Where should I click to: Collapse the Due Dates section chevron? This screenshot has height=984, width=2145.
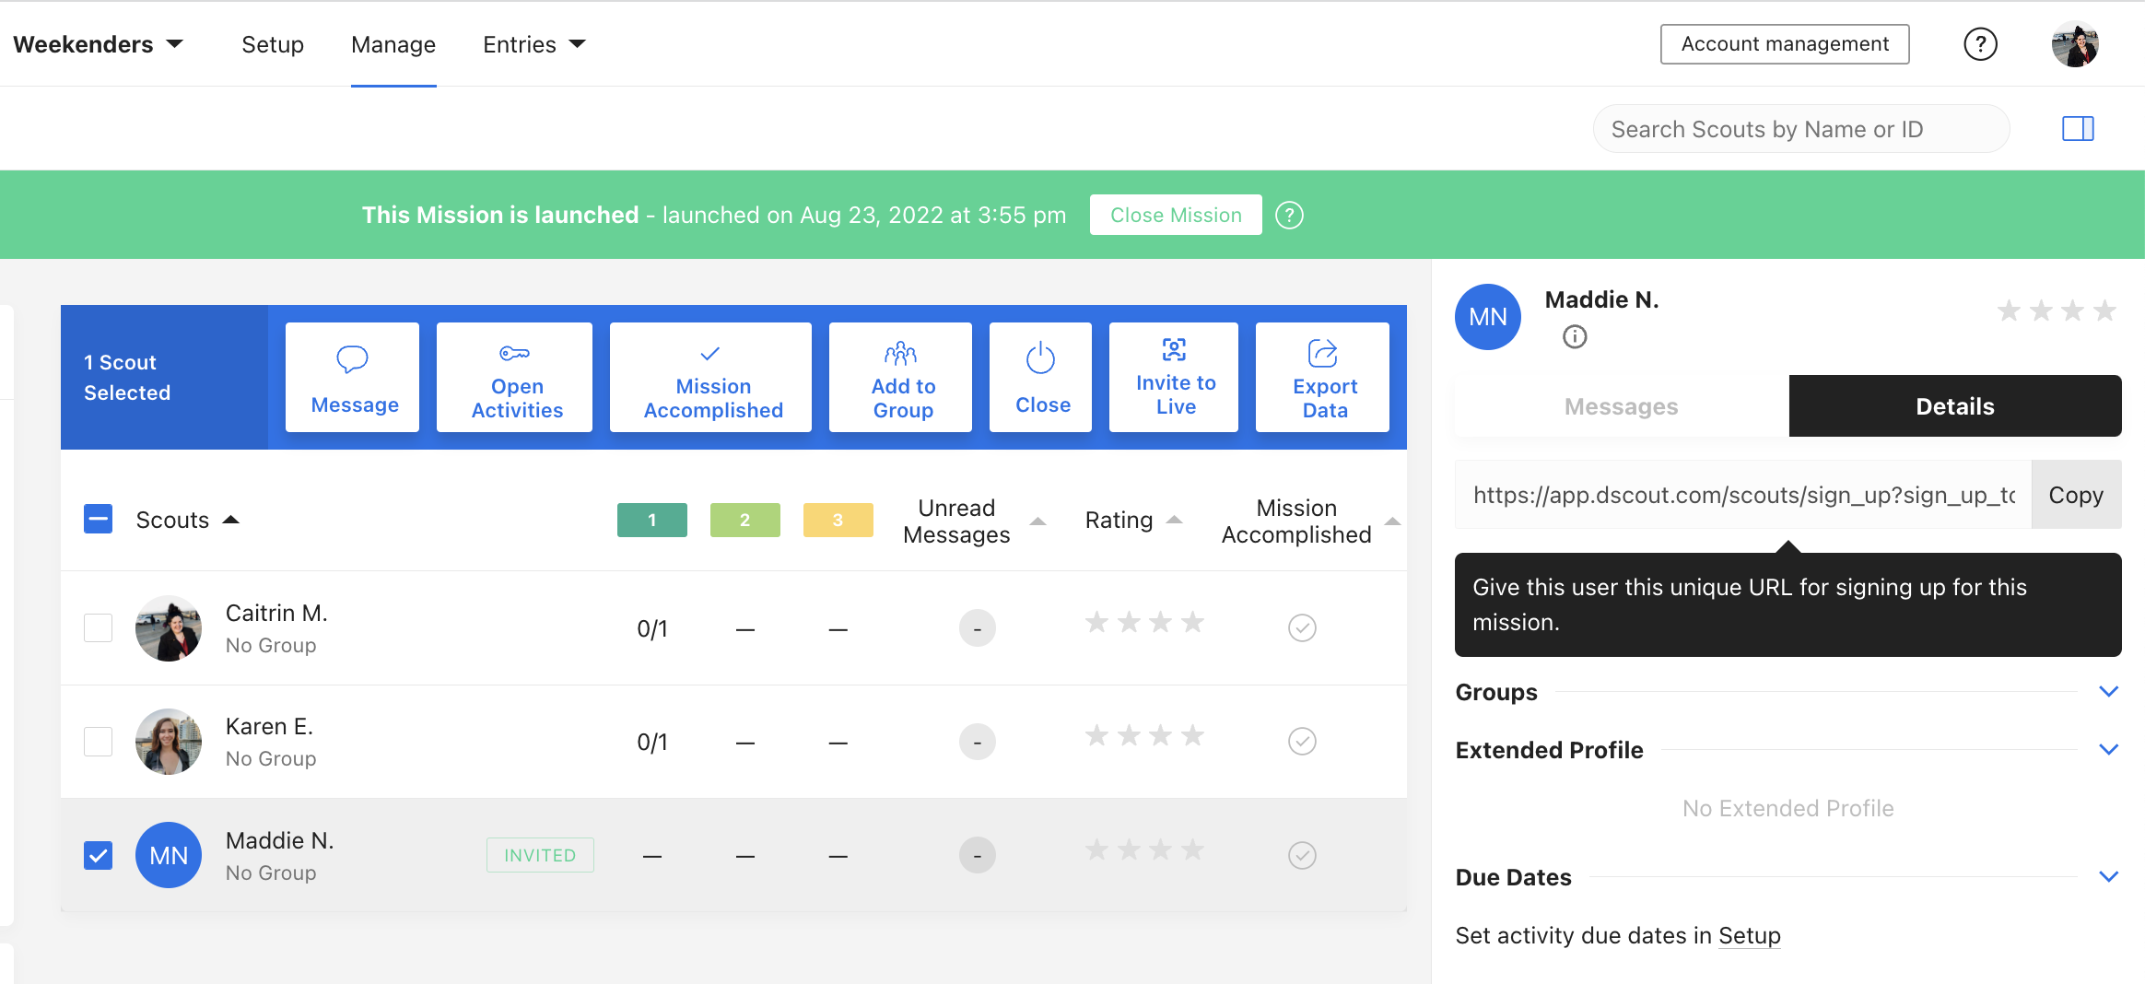[x=2108, y=877]
